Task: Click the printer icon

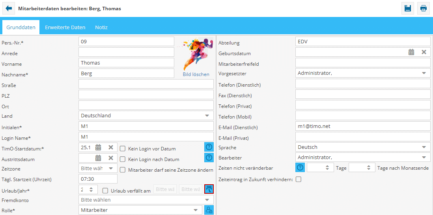Action: tap(423, 8)
